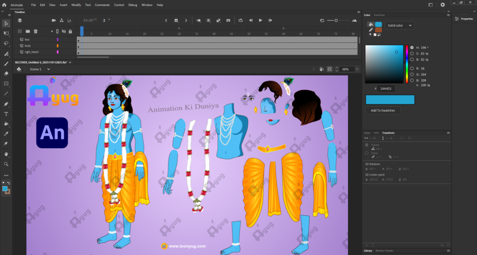Expand the Scene 1 dropdown
Screen dimensions: 477x255
[48, 69]
